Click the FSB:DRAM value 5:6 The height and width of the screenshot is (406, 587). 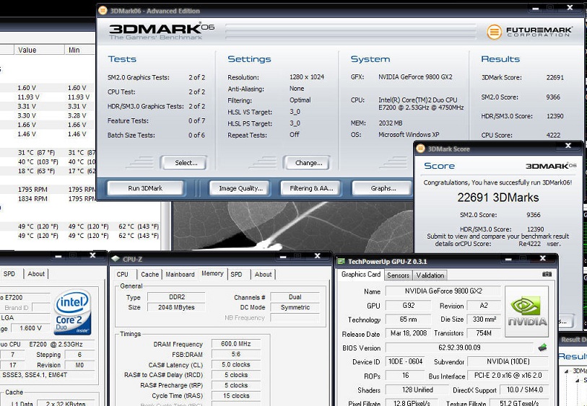tap(236, 354)
